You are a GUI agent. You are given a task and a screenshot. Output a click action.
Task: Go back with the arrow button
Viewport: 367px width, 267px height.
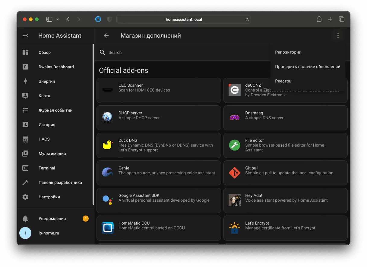pos(106,36)
